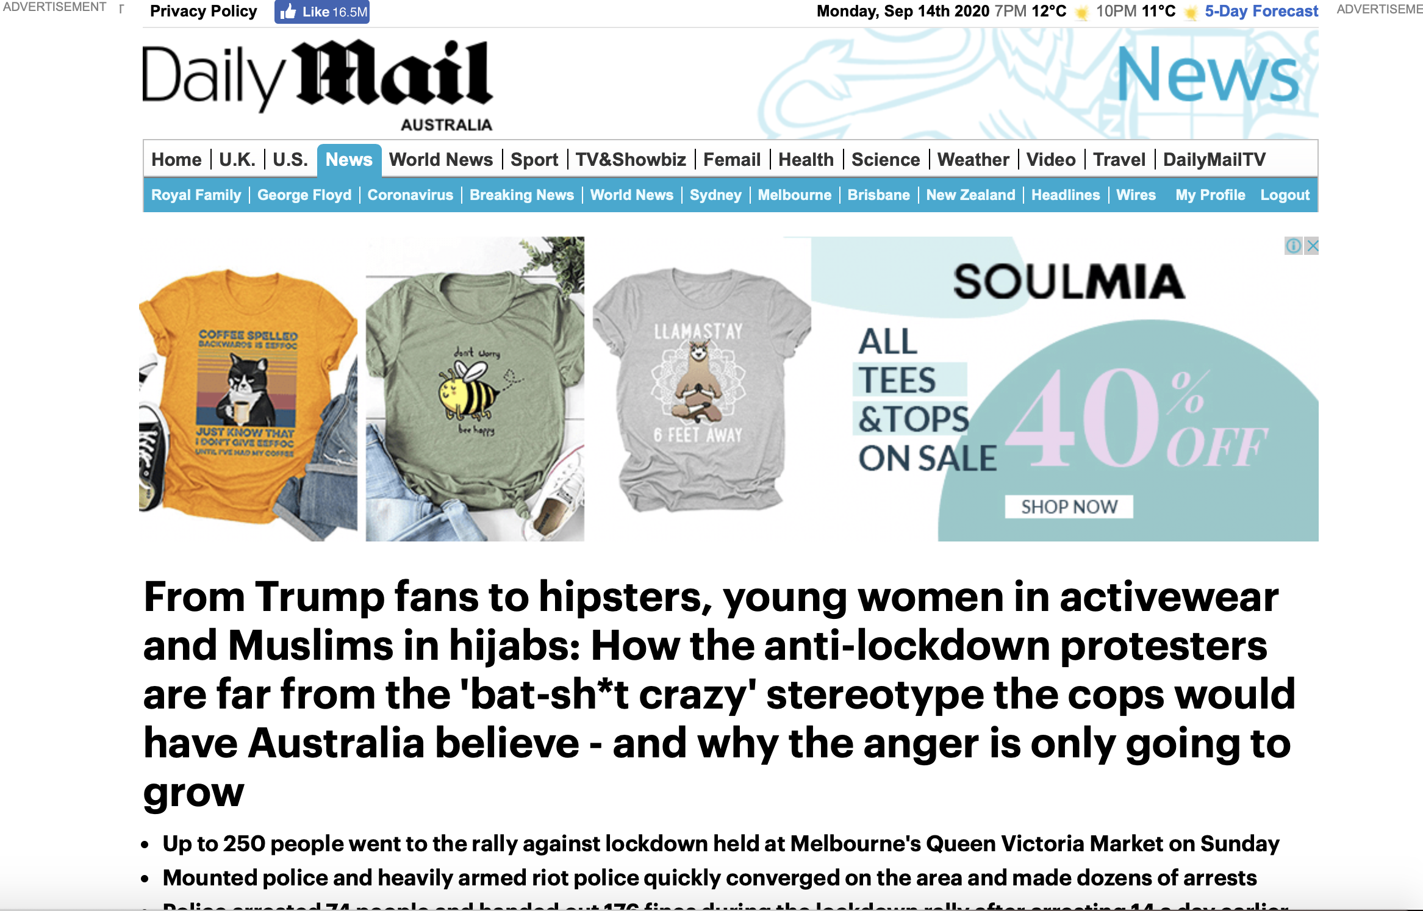Select the News tab

tap(349, 160)
